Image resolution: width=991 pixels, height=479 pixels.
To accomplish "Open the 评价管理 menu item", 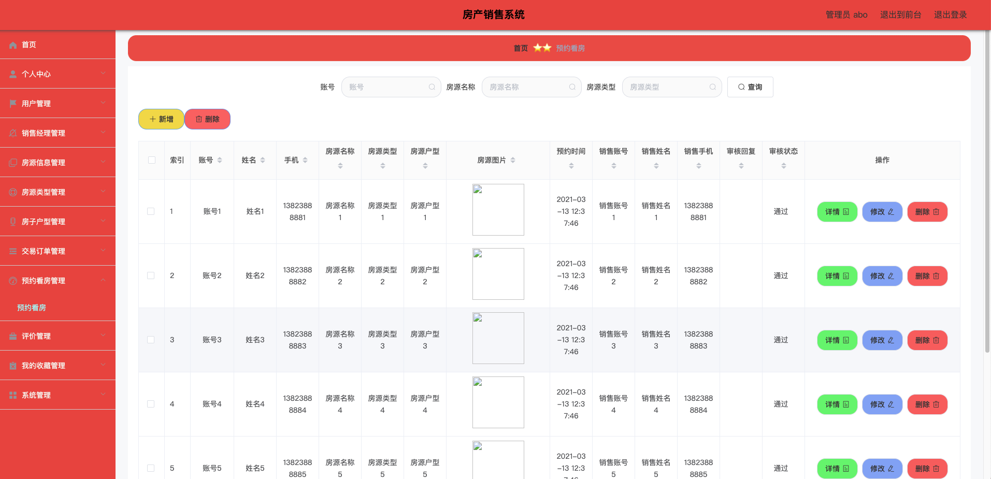I will click(58, 336).
